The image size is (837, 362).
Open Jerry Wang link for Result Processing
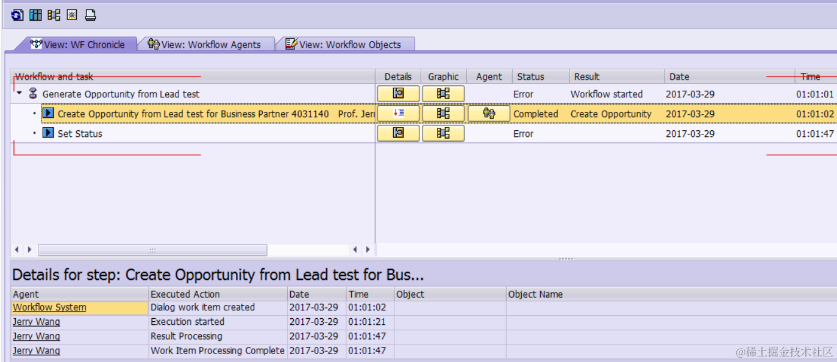click(x=37, y=336)
